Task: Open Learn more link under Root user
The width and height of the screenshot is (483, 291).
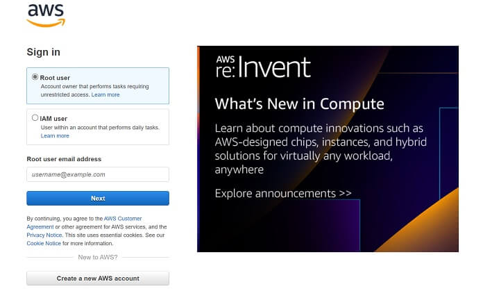Action: (105, 94)
